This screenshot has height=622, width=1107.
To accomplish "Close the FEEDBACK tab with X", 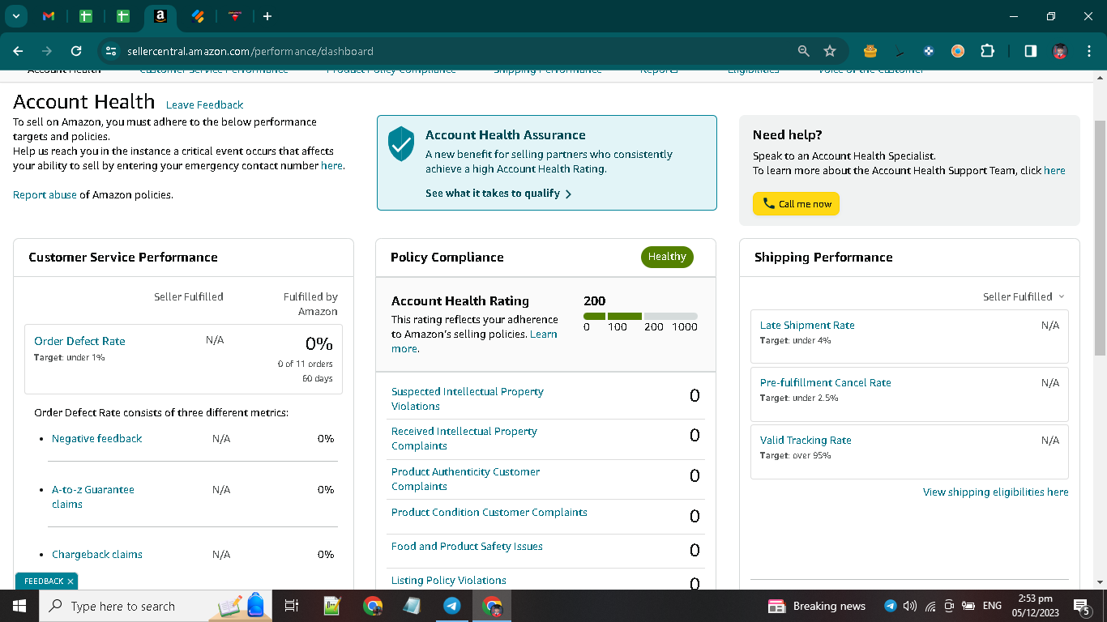I will (x=71, y=582).
